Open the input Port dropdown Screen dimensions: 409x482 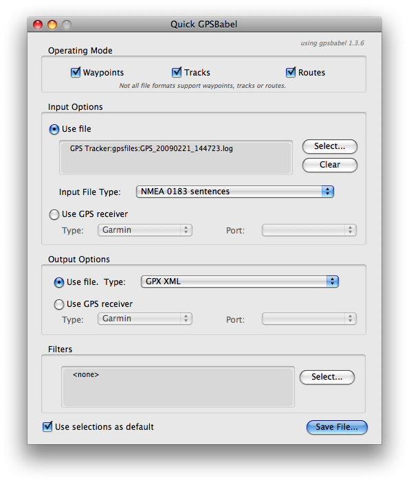[309, 230]
